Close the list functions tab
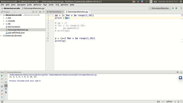183x103 pixels. pos(63,12)
